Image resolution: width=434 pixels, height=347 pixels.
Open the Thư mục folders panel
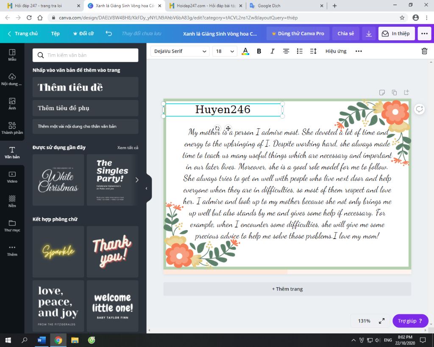12,226
